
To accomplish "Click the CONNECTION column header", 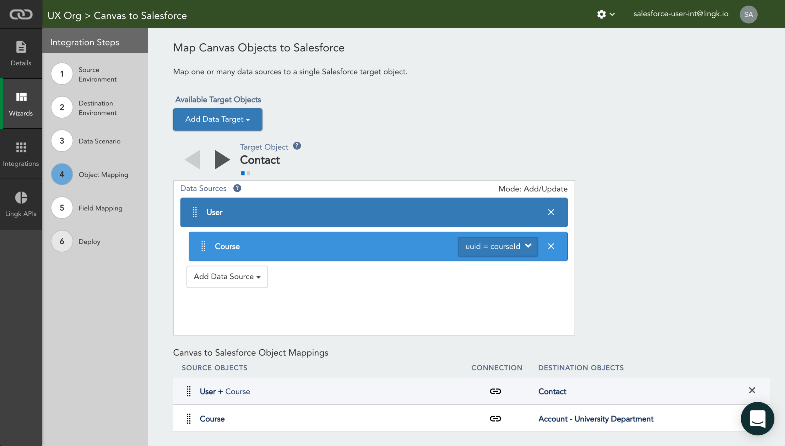I will click(x=497, y=368).
